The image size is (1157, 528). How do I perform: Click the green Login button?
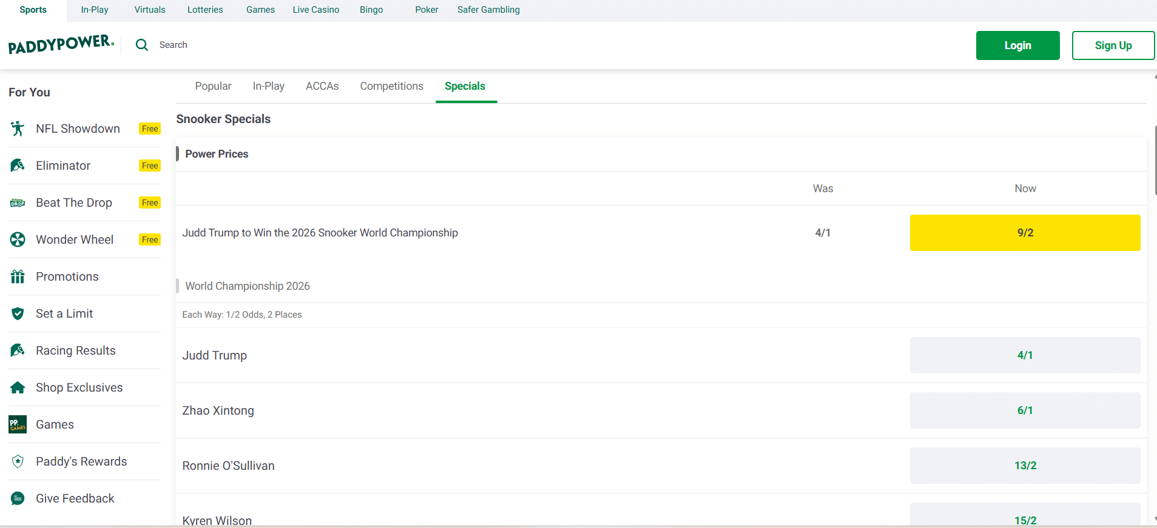pyautogui.click(x=1018, y=45)
